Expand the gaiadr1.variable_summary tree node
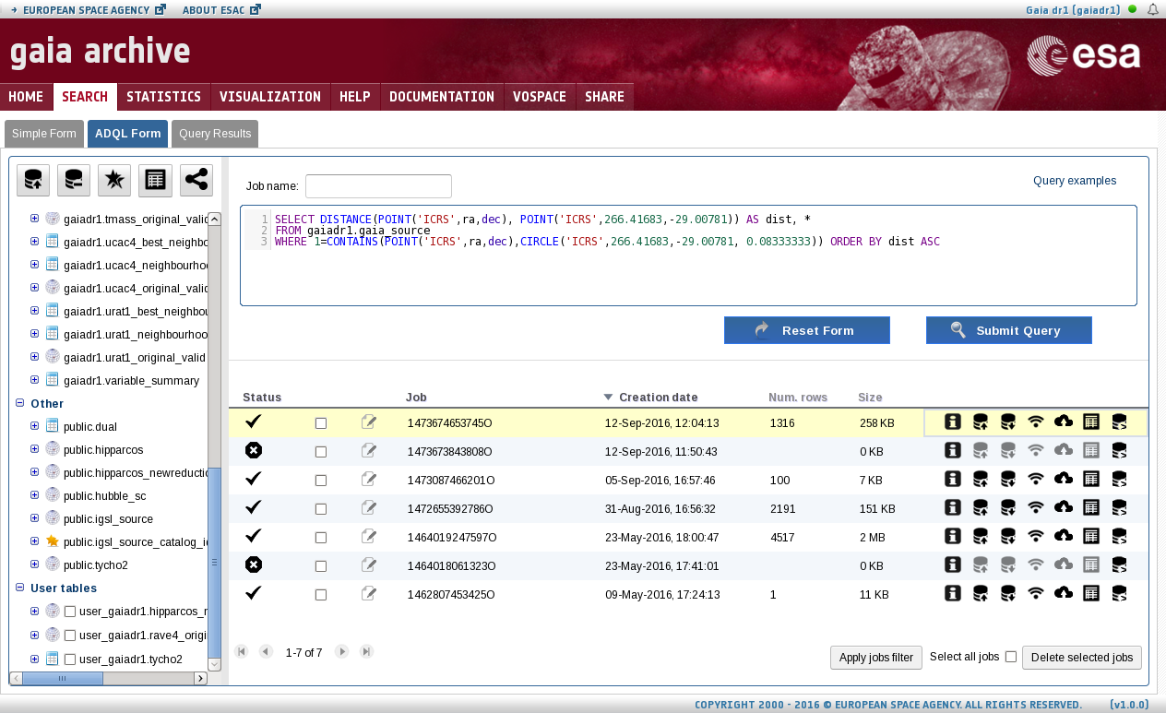The height and width of the screenshot is (713, 1166). pyautogui.click(x=34, y=379)
